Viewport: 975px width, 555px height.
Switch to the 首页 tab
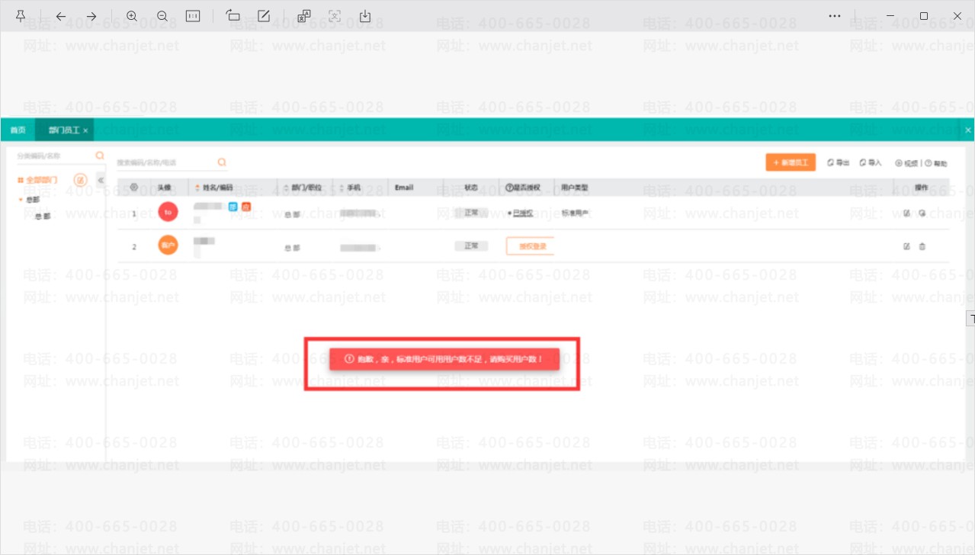point(18,130)
